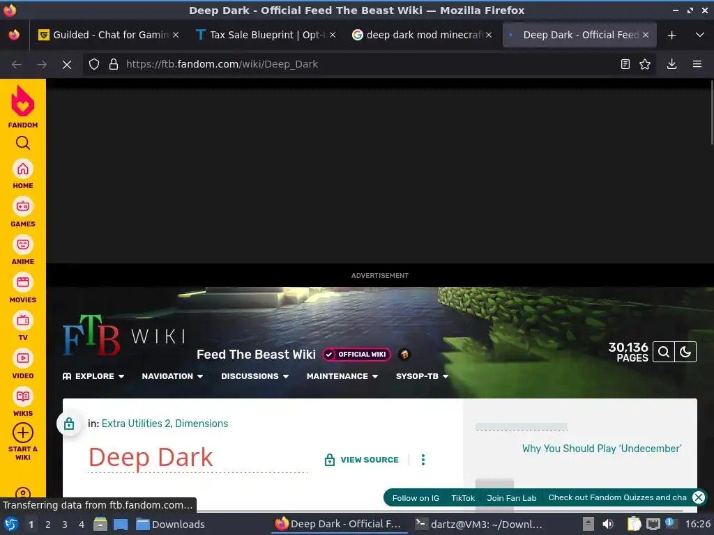Viewport: 714px width, 535px height.
Task: Show site security padlock info
Action: click(x=114, y=64)
